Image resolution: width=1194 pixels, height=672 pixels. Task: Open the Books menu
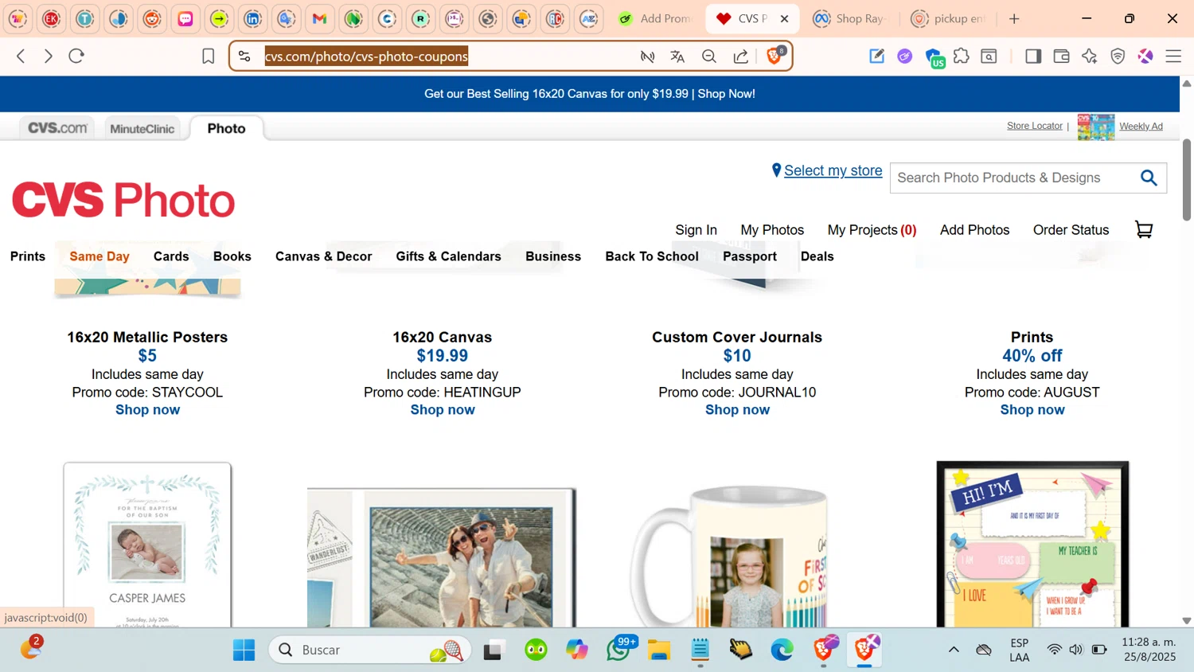point(232,256)
